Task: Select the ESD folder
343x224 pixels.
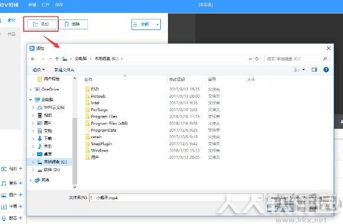Action: [x=95, y=89]
